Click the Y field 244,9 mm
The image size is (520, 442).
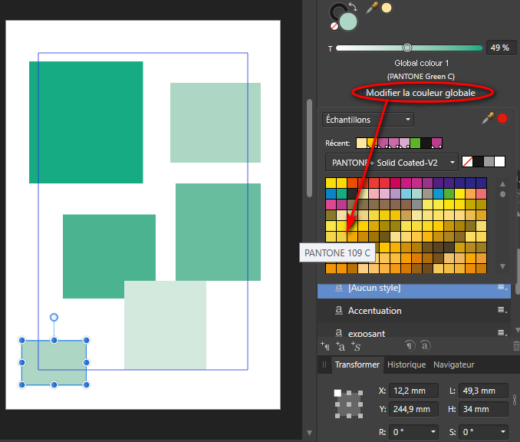click(413, 409)
